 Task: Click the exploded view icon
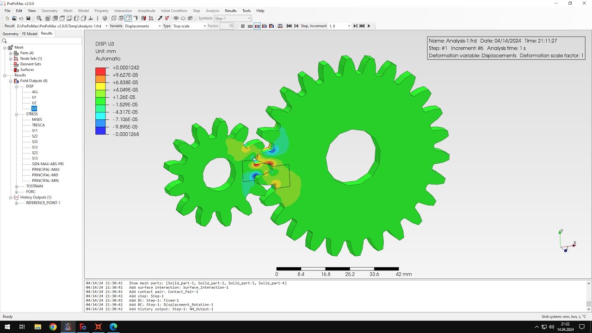(151, 18)
